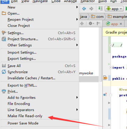Click the forward navigation arrow icon
The height and width of the screenshot is (129, 127).
coord(91,9)
